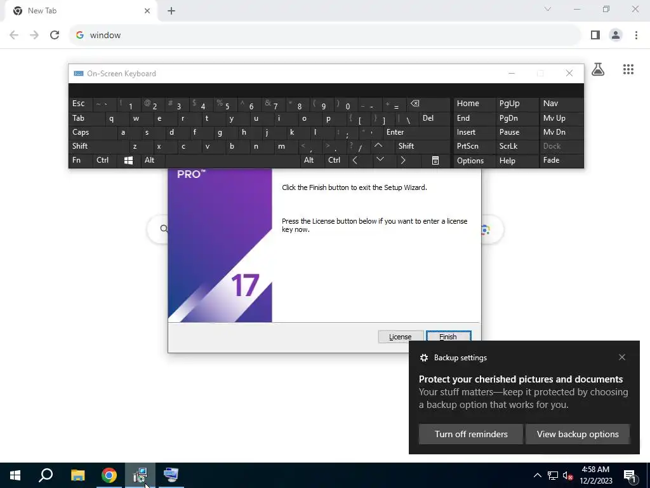
Task: Click the menu key on On-Screen Keyboard
Action: tap(435, 160)
